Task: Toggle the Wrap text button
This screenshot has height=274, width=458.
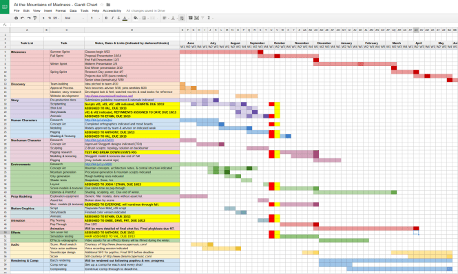Action: click(x=182, y=18)
